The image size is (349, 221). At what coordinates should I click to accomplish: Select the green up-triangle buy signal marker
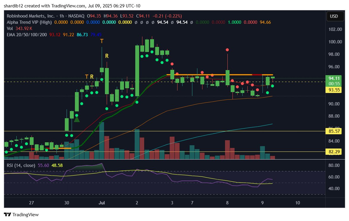(77, 120)
